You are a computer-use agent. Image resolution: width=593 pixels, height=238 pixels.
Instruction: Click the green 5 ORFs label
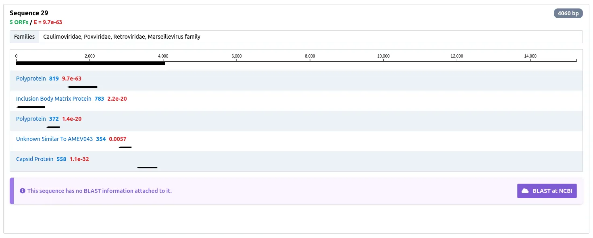pyautogui.click(x=18, y=22)
